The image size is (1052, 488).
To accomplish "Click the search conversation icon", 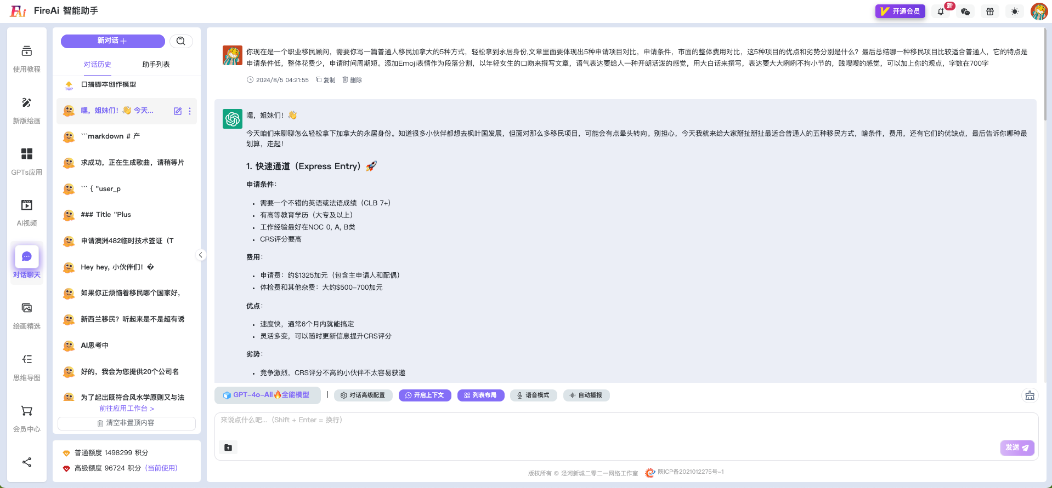I will click(181, 41).
